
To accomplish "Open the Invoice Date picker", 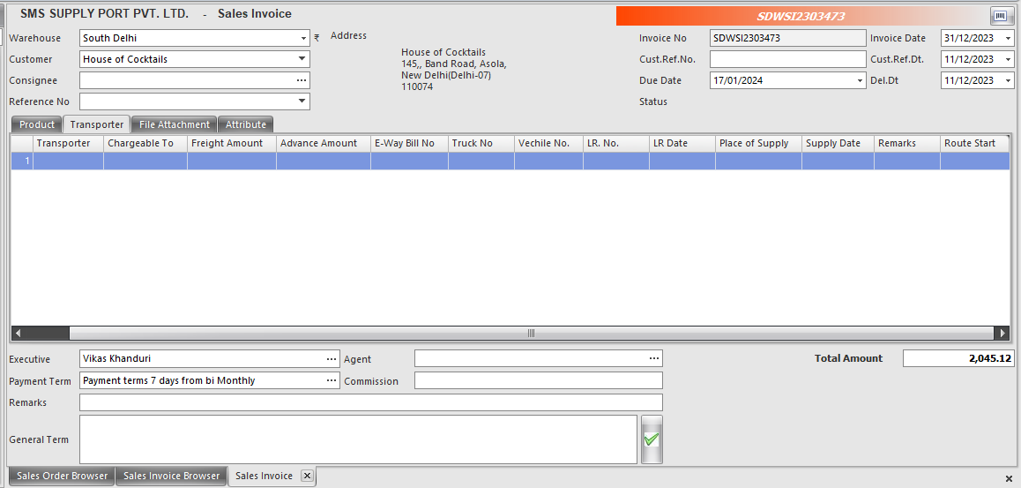I will tap(1008, 39).
